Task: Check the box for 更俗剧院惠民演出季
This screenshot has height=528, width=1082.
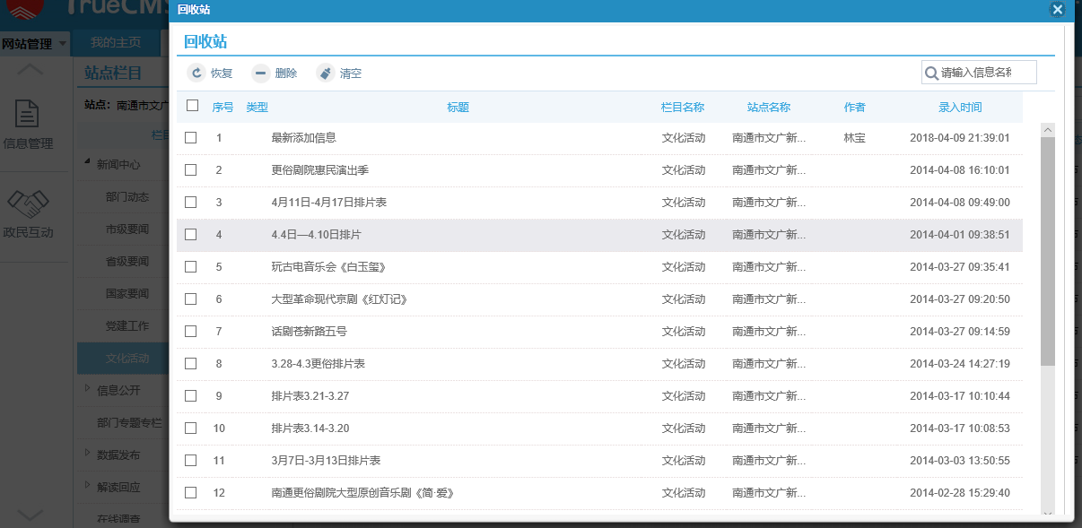Action: pos(190,170)
